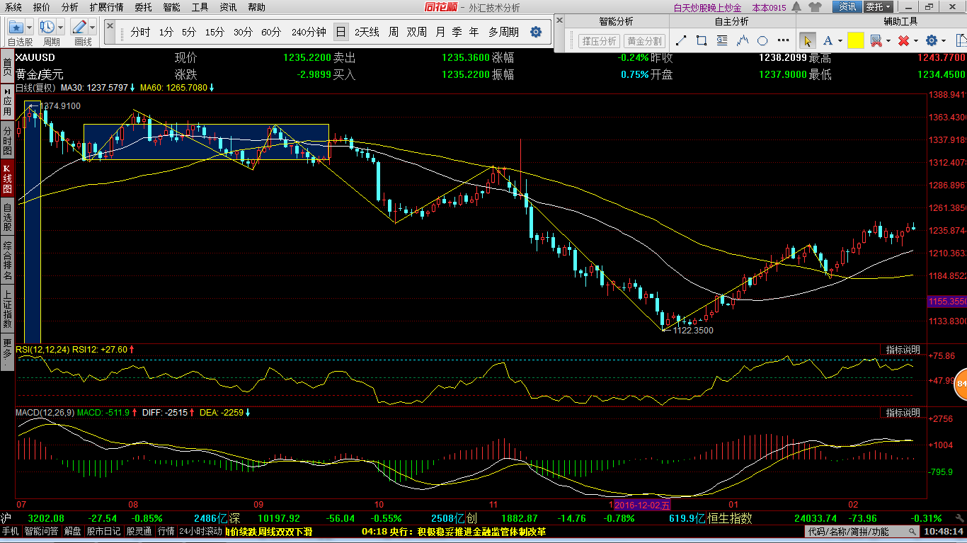
Task: Select the 多周期 multi-period option
Action: click(x=503, y=33)
